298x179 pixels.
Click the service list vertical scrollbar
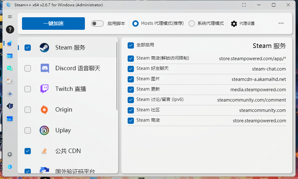117,75
